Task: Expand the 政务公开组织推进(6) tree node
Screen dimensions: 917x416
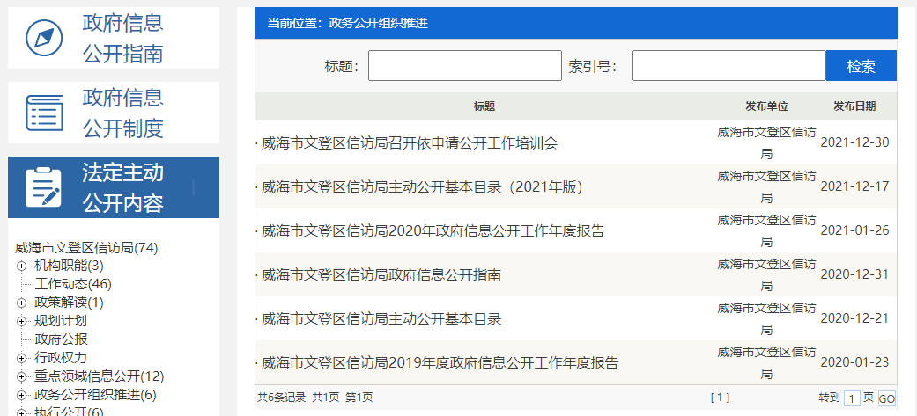Action: point(21,395)
